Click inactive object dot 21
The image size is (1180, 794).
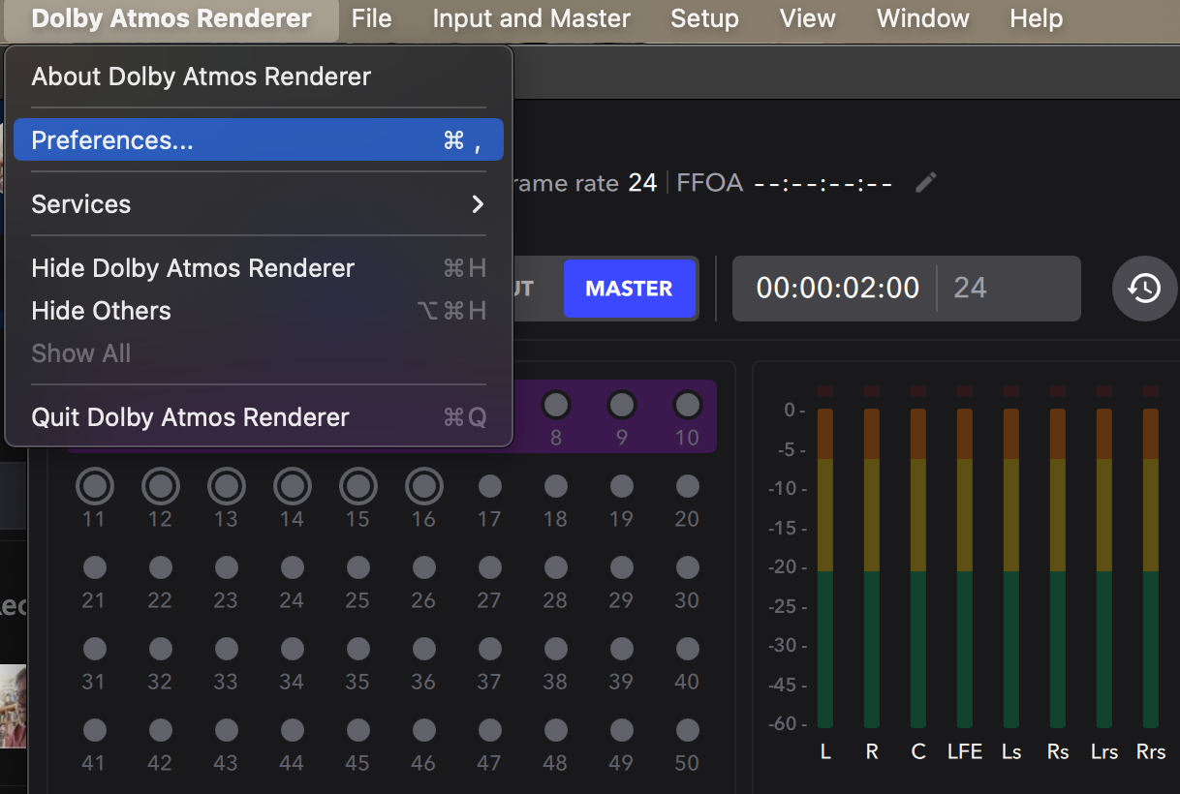point(94,567)
